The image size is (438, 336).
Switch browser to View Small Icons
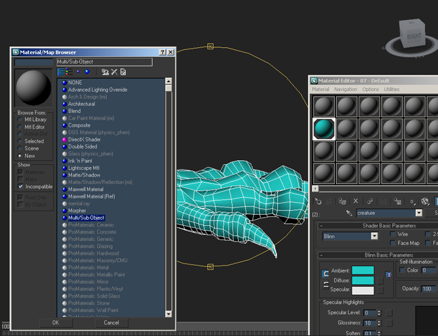pos(78,72)
